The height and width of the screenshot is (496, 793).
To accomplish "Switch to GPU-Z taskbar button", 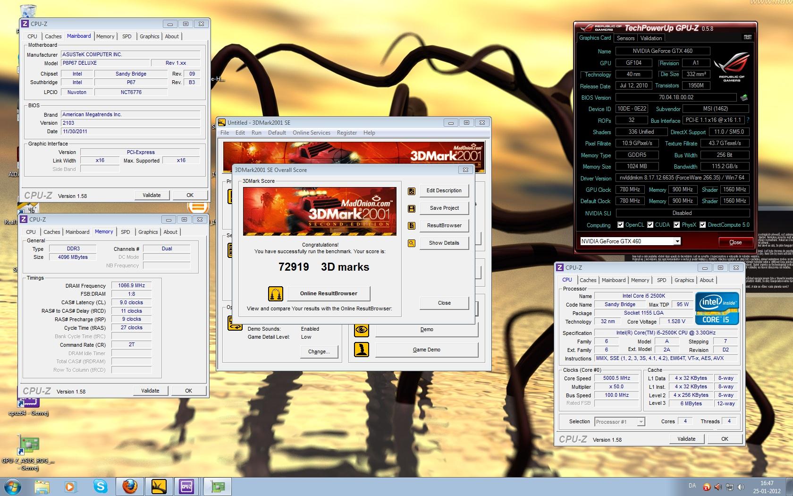I will coord(217,486).
